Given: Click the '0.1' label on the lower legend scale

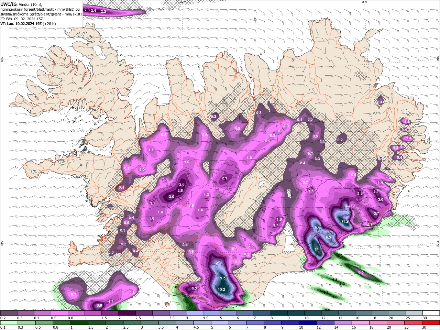Looking at the screenshot, I should click(3, 327).
